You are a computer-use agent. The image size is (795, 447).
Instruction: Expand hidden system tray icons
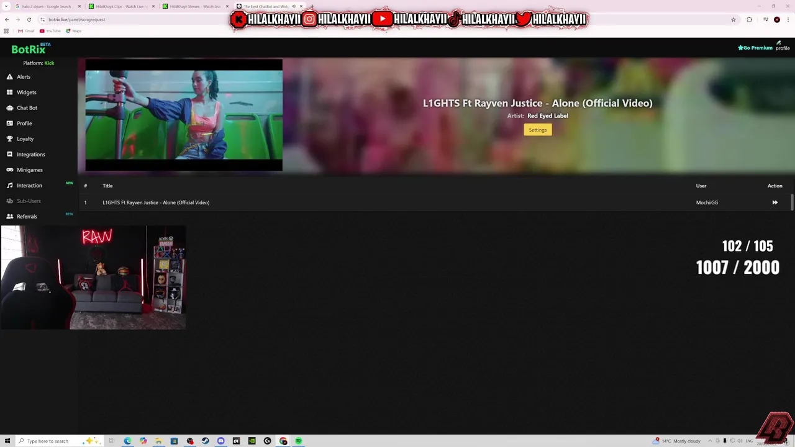[710, 441]
